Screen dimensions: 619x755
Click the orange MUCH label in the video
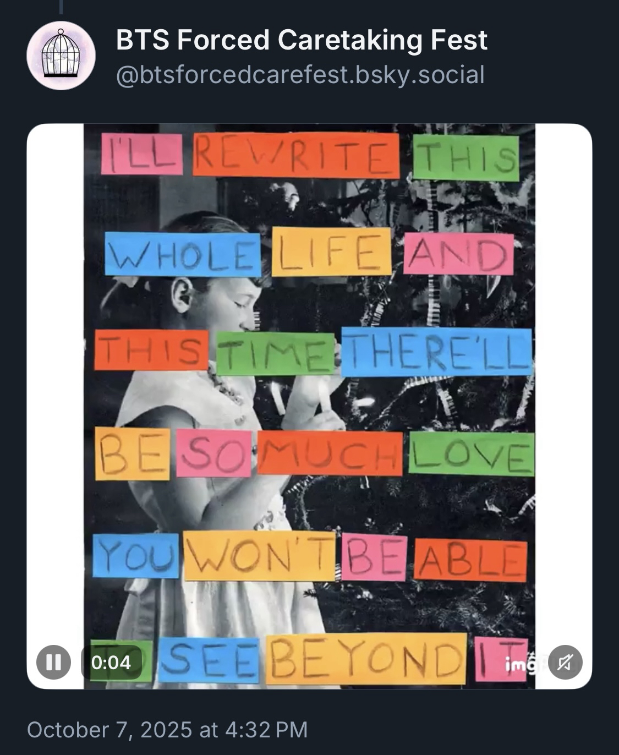(x=330, y=454)
